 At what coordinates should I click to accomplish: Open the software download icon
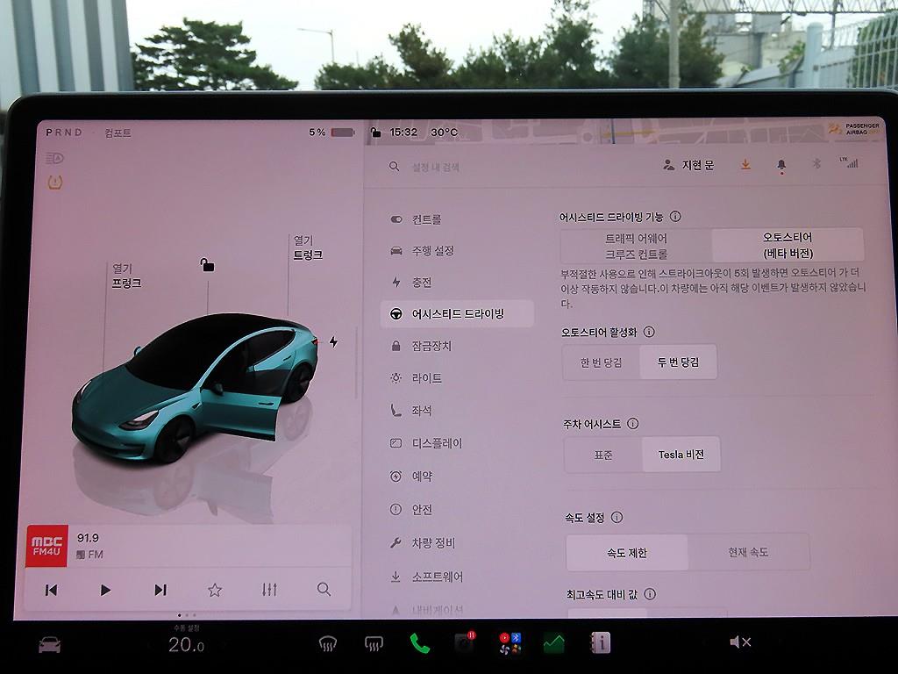745,164
